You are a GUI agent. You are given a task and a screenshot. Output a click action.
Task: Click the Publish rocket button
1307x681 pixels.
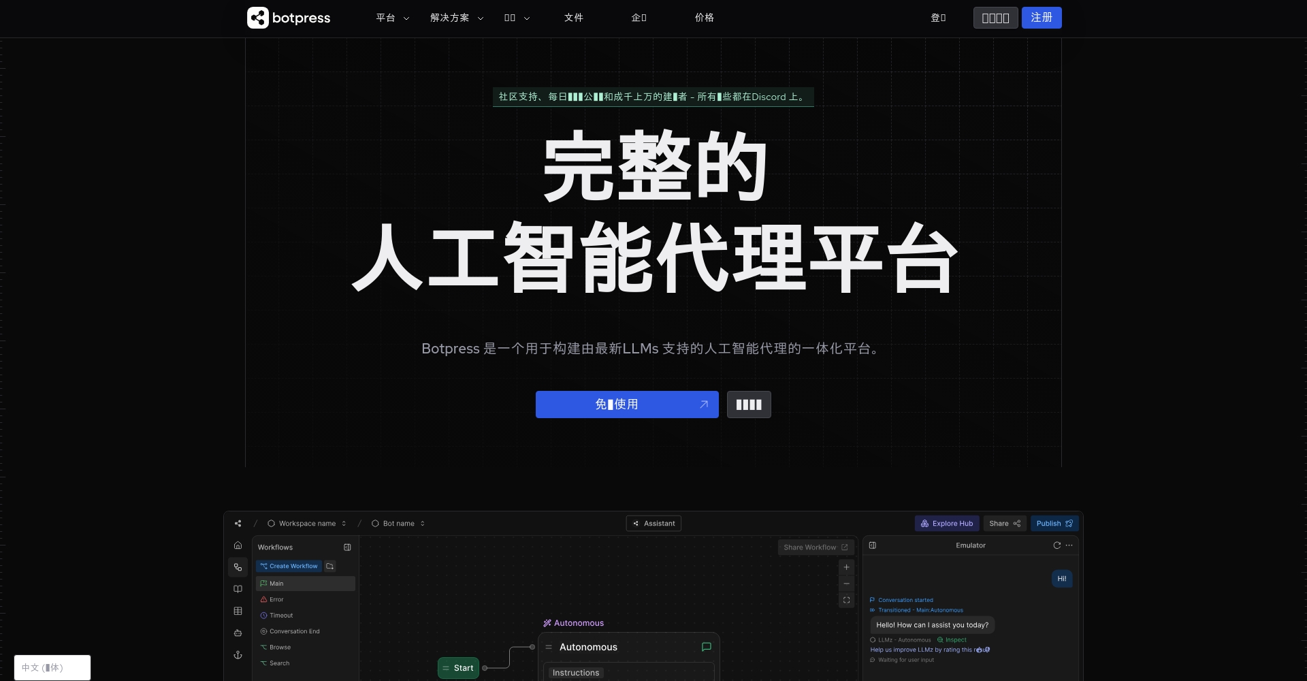(x=1054, y=524)
